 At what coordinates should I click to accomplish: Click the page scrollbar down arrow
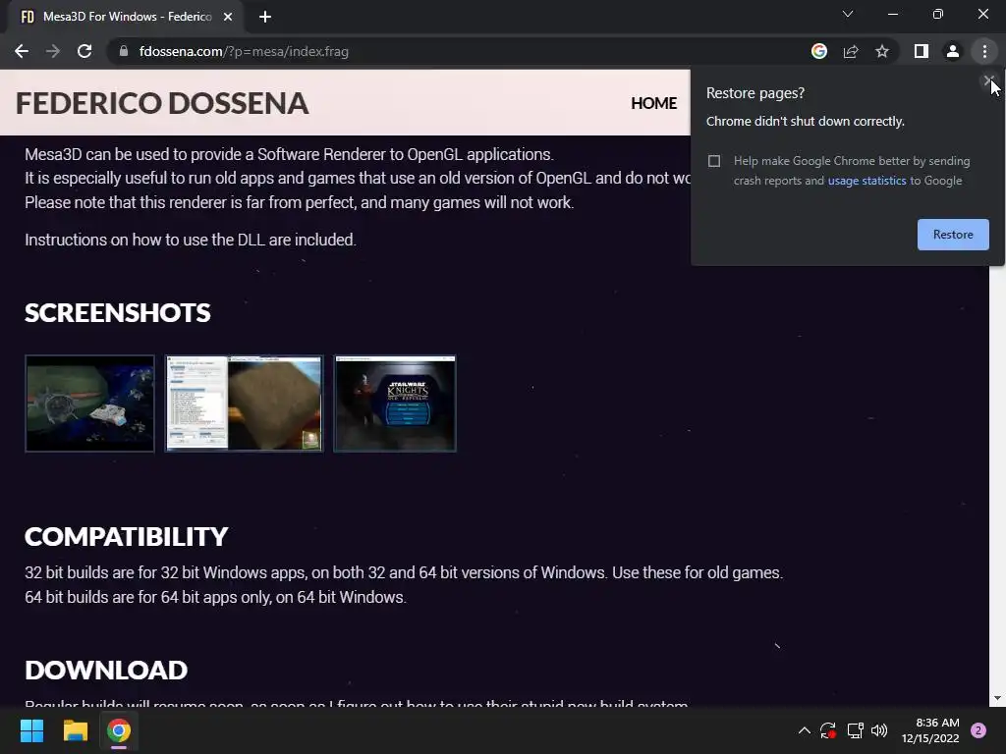(x=997, y=698)
